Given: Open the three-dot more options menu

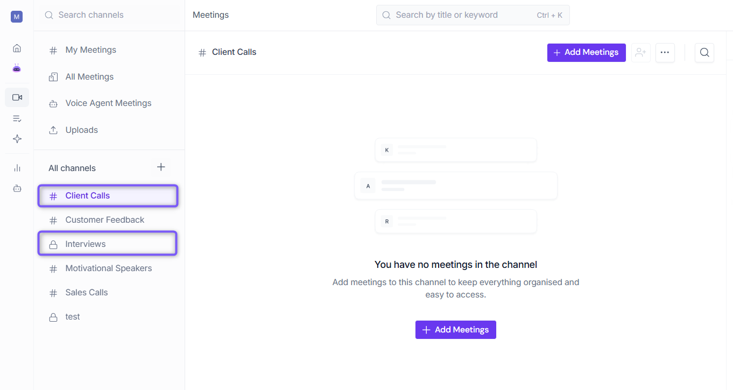Looking at the screenshot, I should click(x=665, y=53).
